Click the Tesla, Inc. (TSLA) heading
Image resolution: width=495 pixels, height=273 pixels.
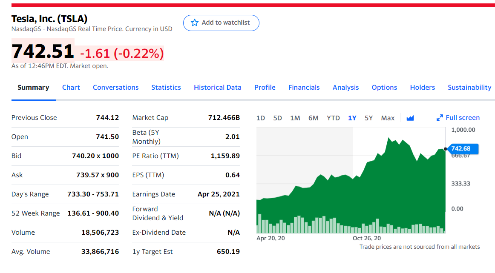click(49, 19)
